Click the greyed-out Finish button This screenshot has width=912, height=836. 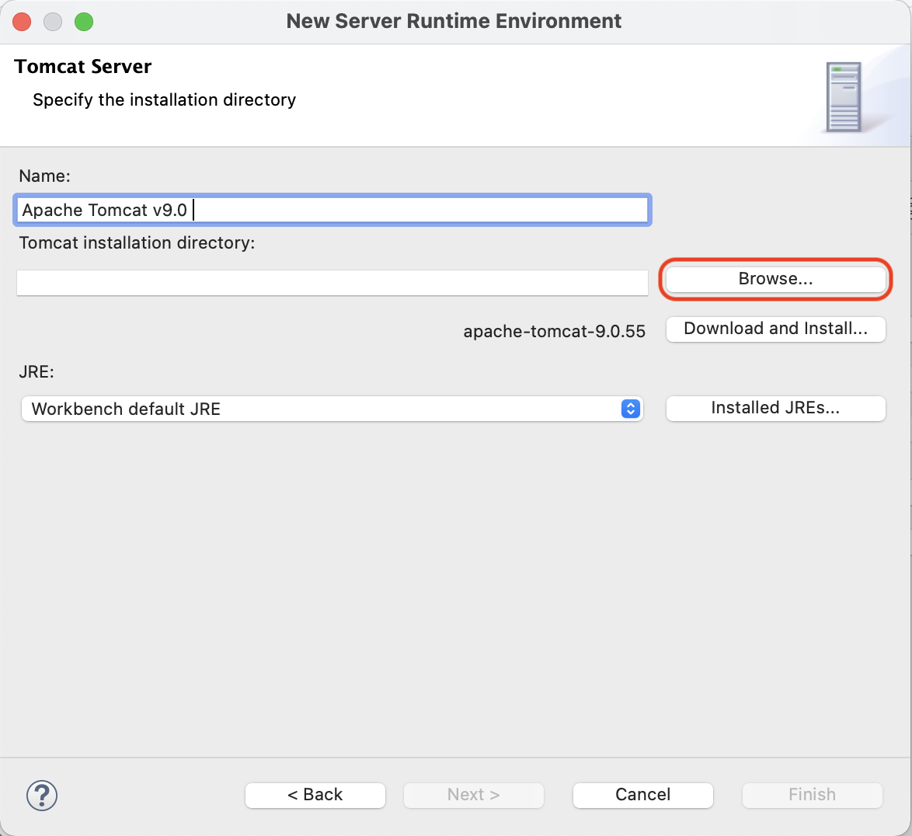(812, 796)
